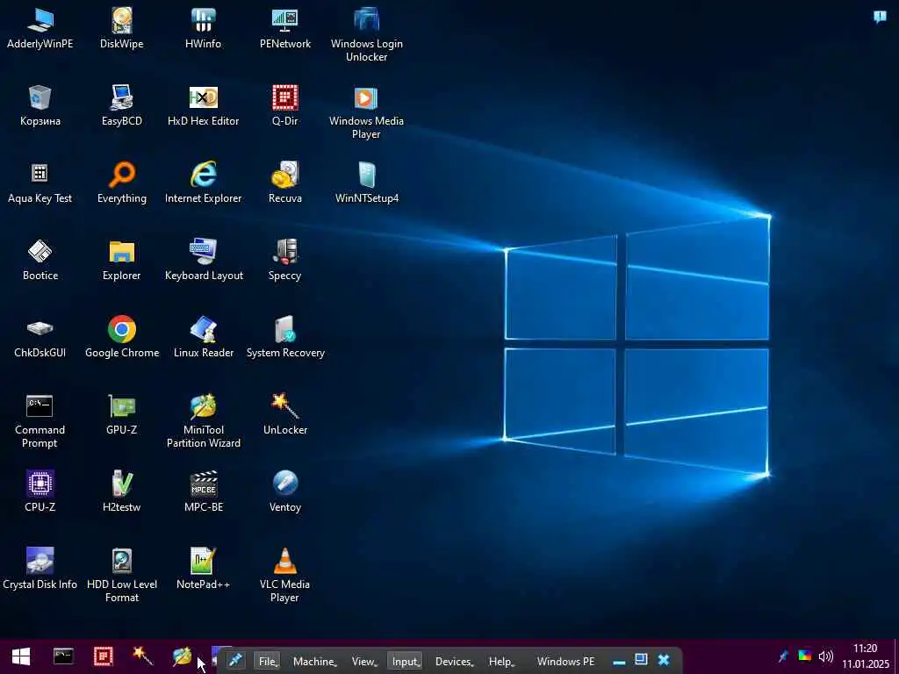The image size is (899, 674).
Task: Open the Help menu in VM toolbar
Action: click(501, 662)
